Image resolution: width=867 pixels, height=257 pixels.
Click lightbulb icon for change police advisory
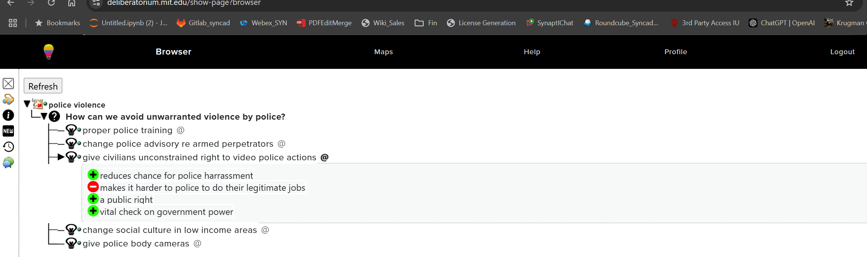point(71,143)
